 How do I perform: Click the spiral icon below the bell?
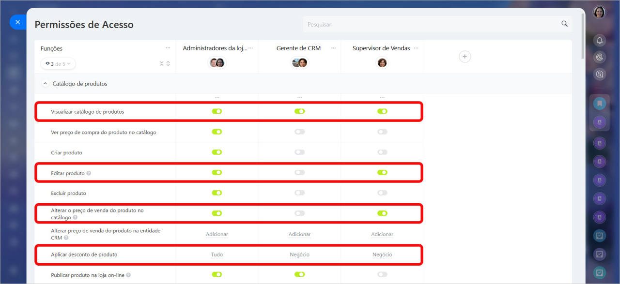pyautogui.click(x=600, y=57)
